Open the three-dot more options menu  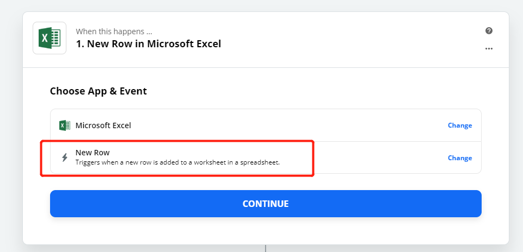coord(489,48)
